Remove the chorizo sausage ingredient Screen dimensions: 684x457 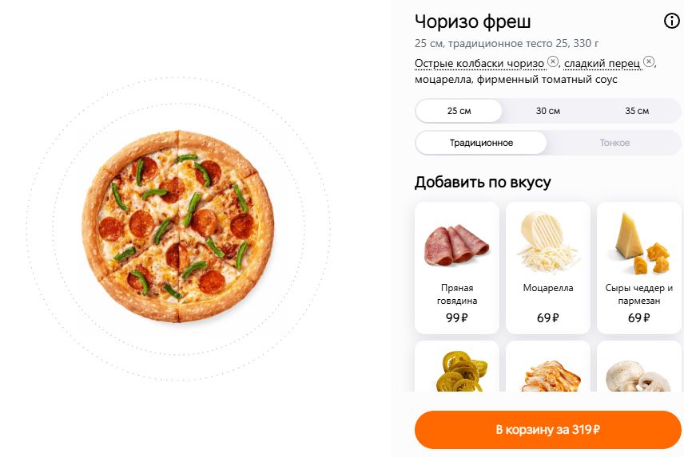(x=553, y=61)
